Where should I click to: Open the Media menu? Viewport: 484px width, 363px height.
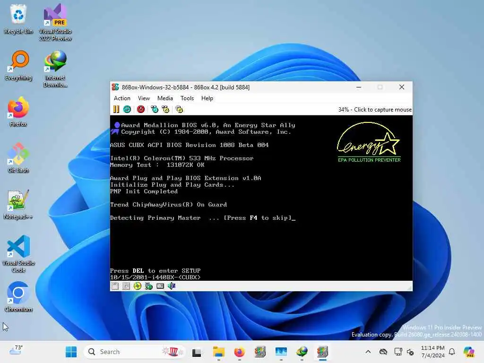tap(165, 98)
